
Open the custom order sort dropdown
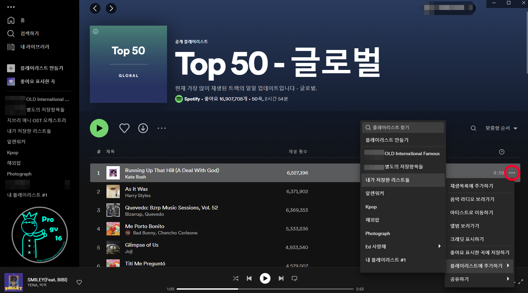coord(501,128)
